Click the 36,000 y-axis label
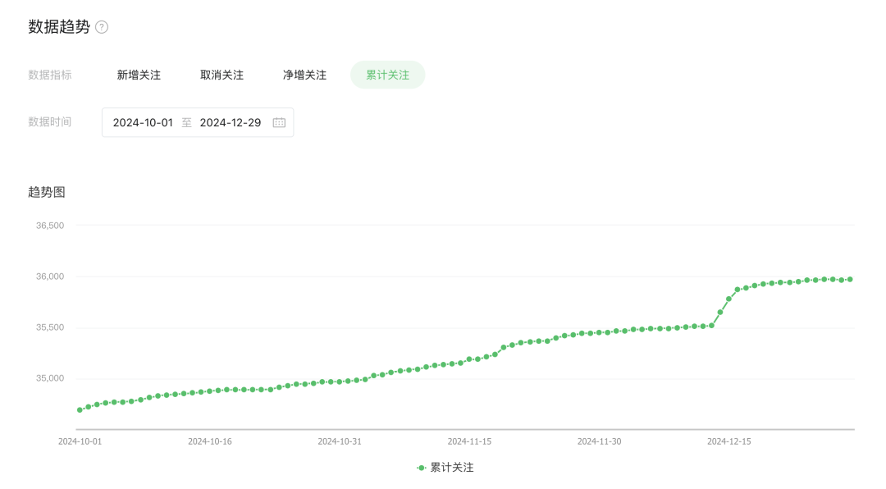Image resolution: width=886 pixels, height=489 pixels. click(50, 276)
